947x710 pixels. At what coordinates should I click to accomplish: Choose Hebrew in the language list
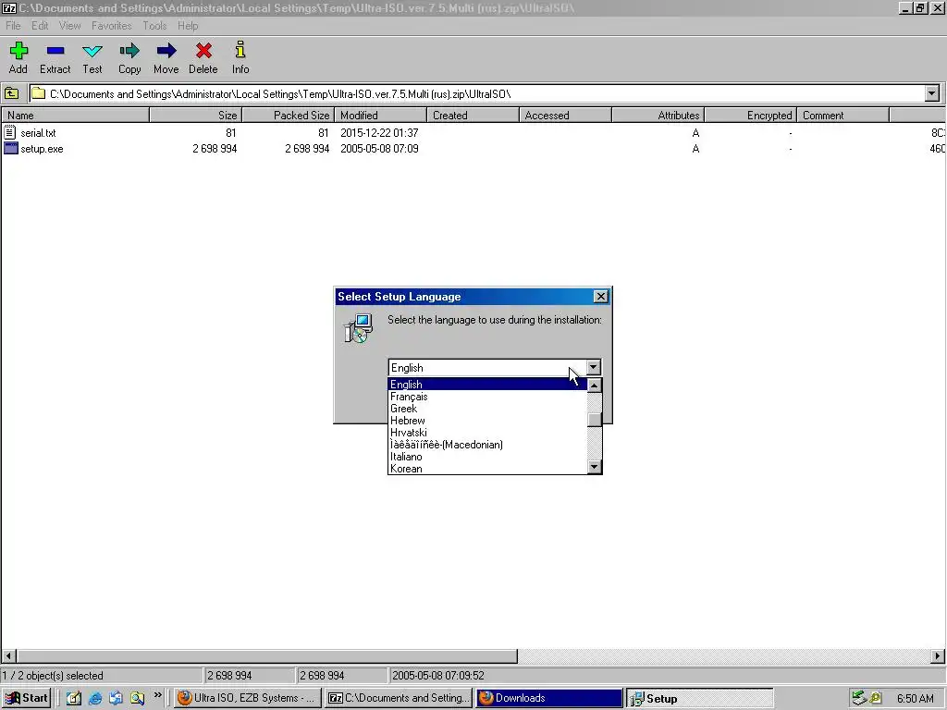pos(486,421)
